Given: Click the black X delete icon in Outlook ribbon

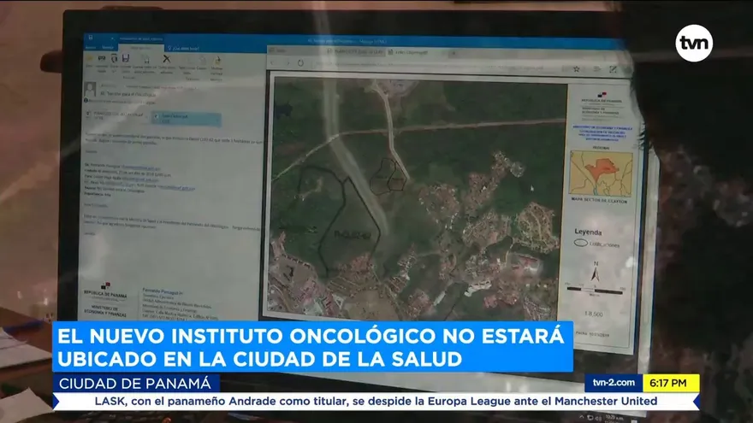Looking at the screenshot, I should [167, 59].
